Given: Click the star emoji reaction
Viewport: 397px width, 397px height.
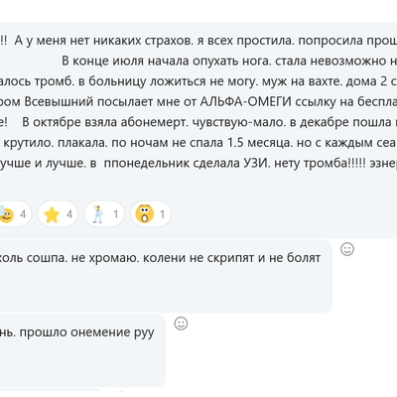Looking at the screenshot, I should click(x=52, y=215).
